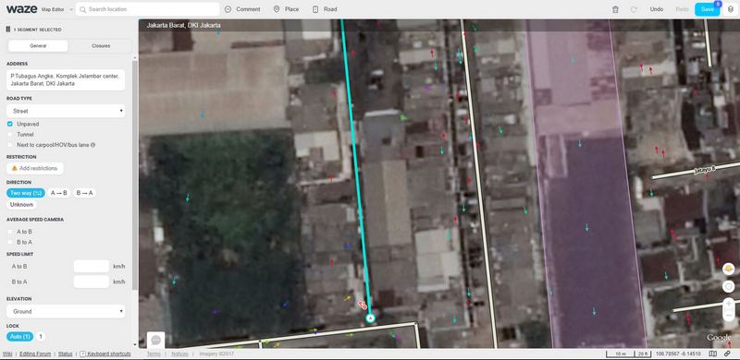Click the warning icon in Add restrictions
Screen dimensions: 740x360
pos(14,168)
